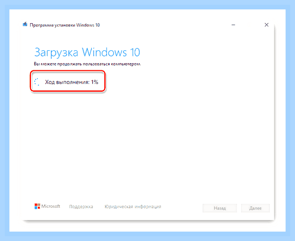The image size is (295, 241).
Task: Click the text Ход выполнения: 1%
Action: pos(71,82)
